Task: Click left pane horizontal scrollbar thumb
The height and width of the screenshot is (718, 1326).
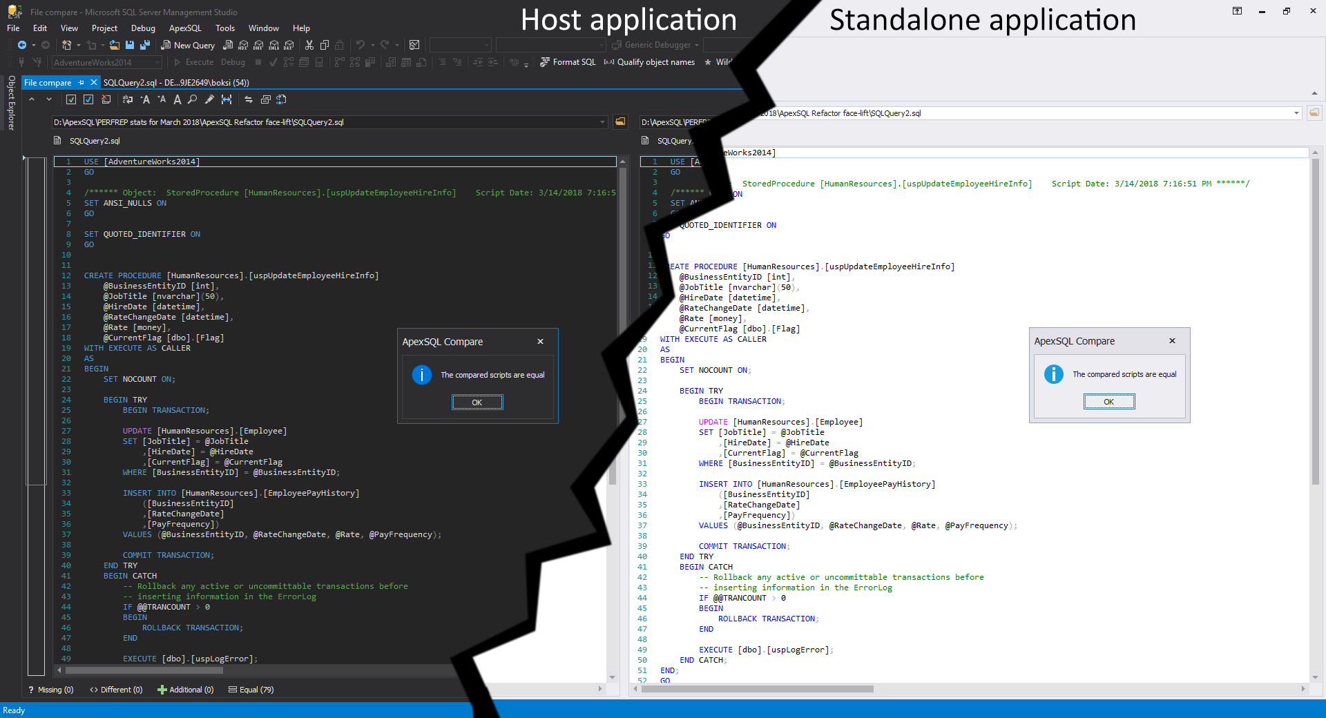Action: tap(144, 670)
